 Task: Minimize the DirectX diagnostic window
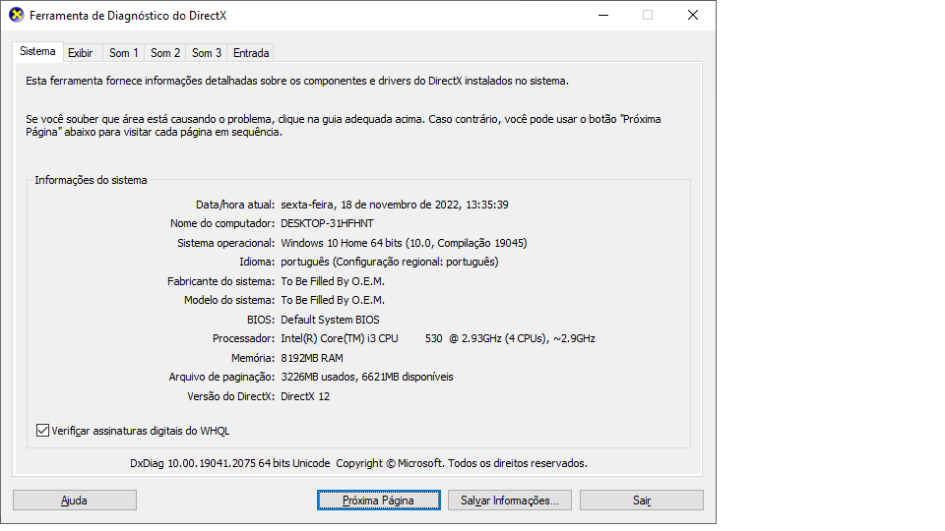pyautogui.click(x=603, y=15)
